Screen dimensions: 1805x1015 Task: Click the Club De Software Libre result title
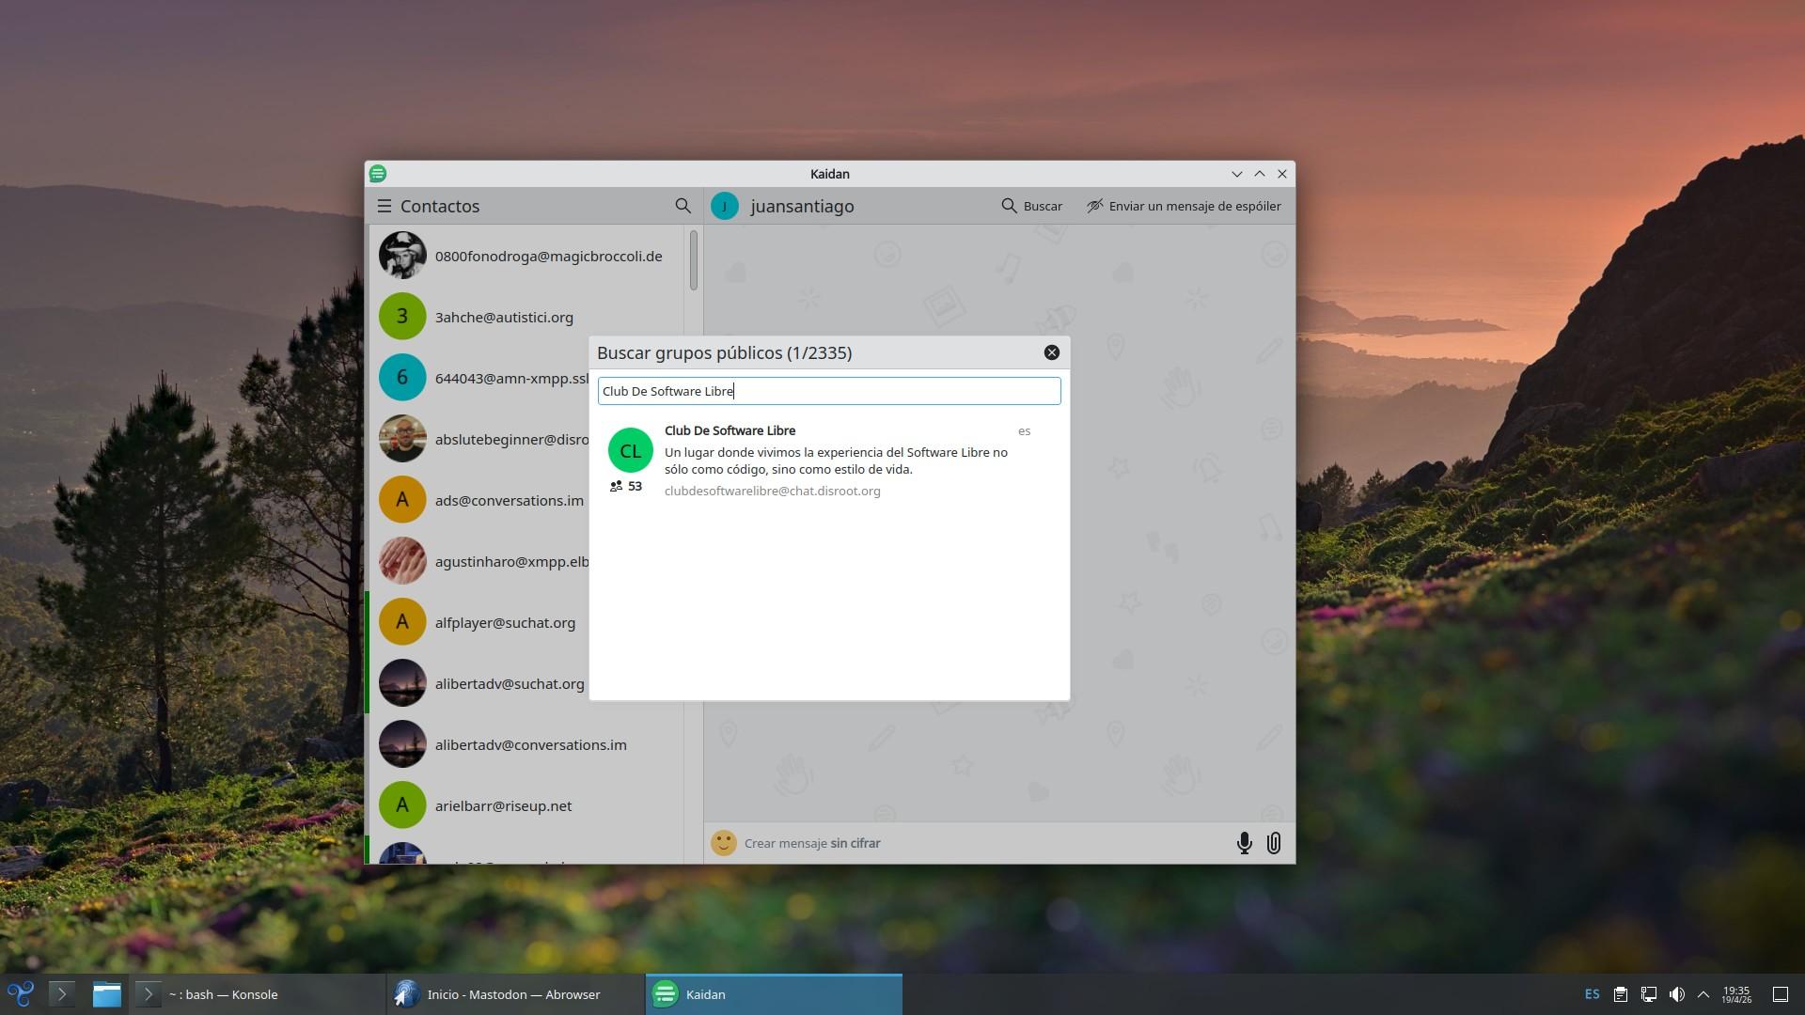[730, 430]
